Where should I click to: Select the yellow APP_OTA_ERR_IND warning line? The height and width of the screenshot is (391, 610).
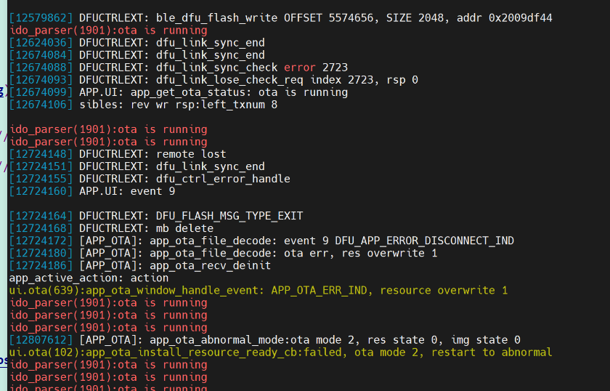pyautogui.click(x=259, y=291)
